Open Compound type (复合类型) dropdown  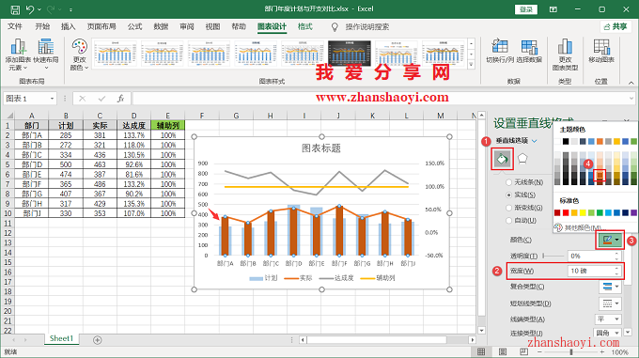click(x=610, y=287)
